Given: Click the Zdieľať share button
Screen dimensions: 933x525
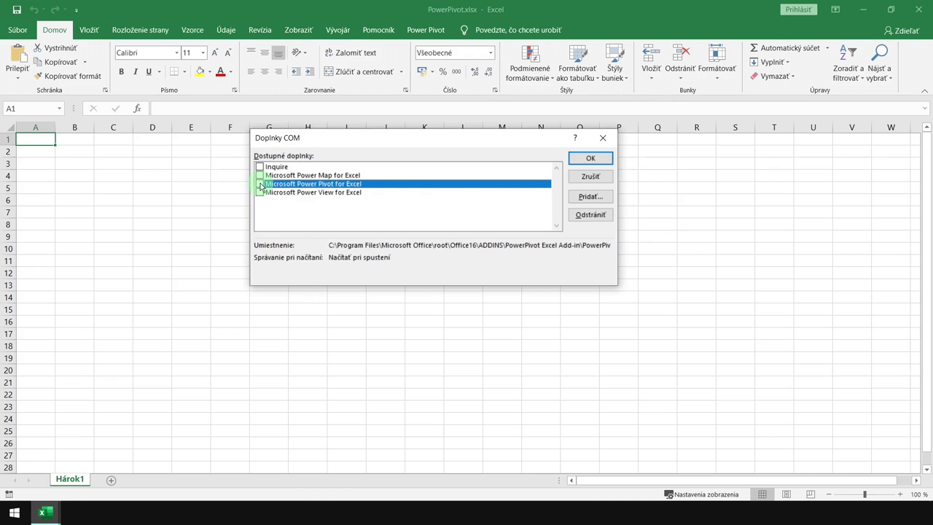Looking at the screenshot, I should click(902, 31).
